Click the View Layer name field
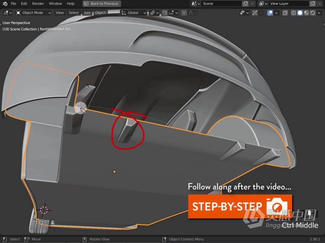 pyautogui.click(x=289, y=3)
